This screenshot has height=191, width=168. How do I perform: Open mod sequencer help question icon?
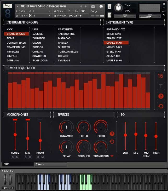161,96
